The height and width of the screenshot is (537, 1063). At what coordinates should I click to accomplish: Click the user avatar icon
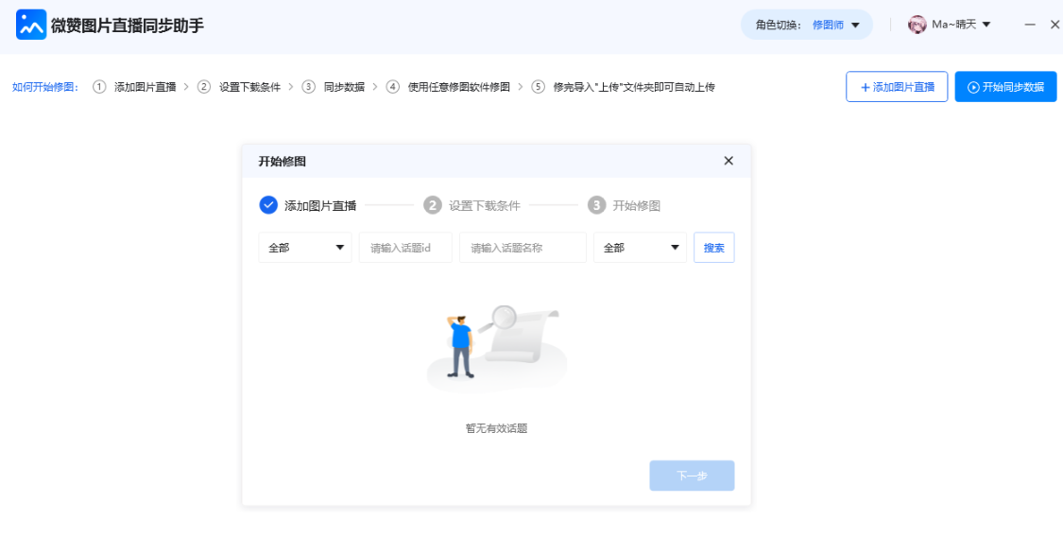coord(917,25)
